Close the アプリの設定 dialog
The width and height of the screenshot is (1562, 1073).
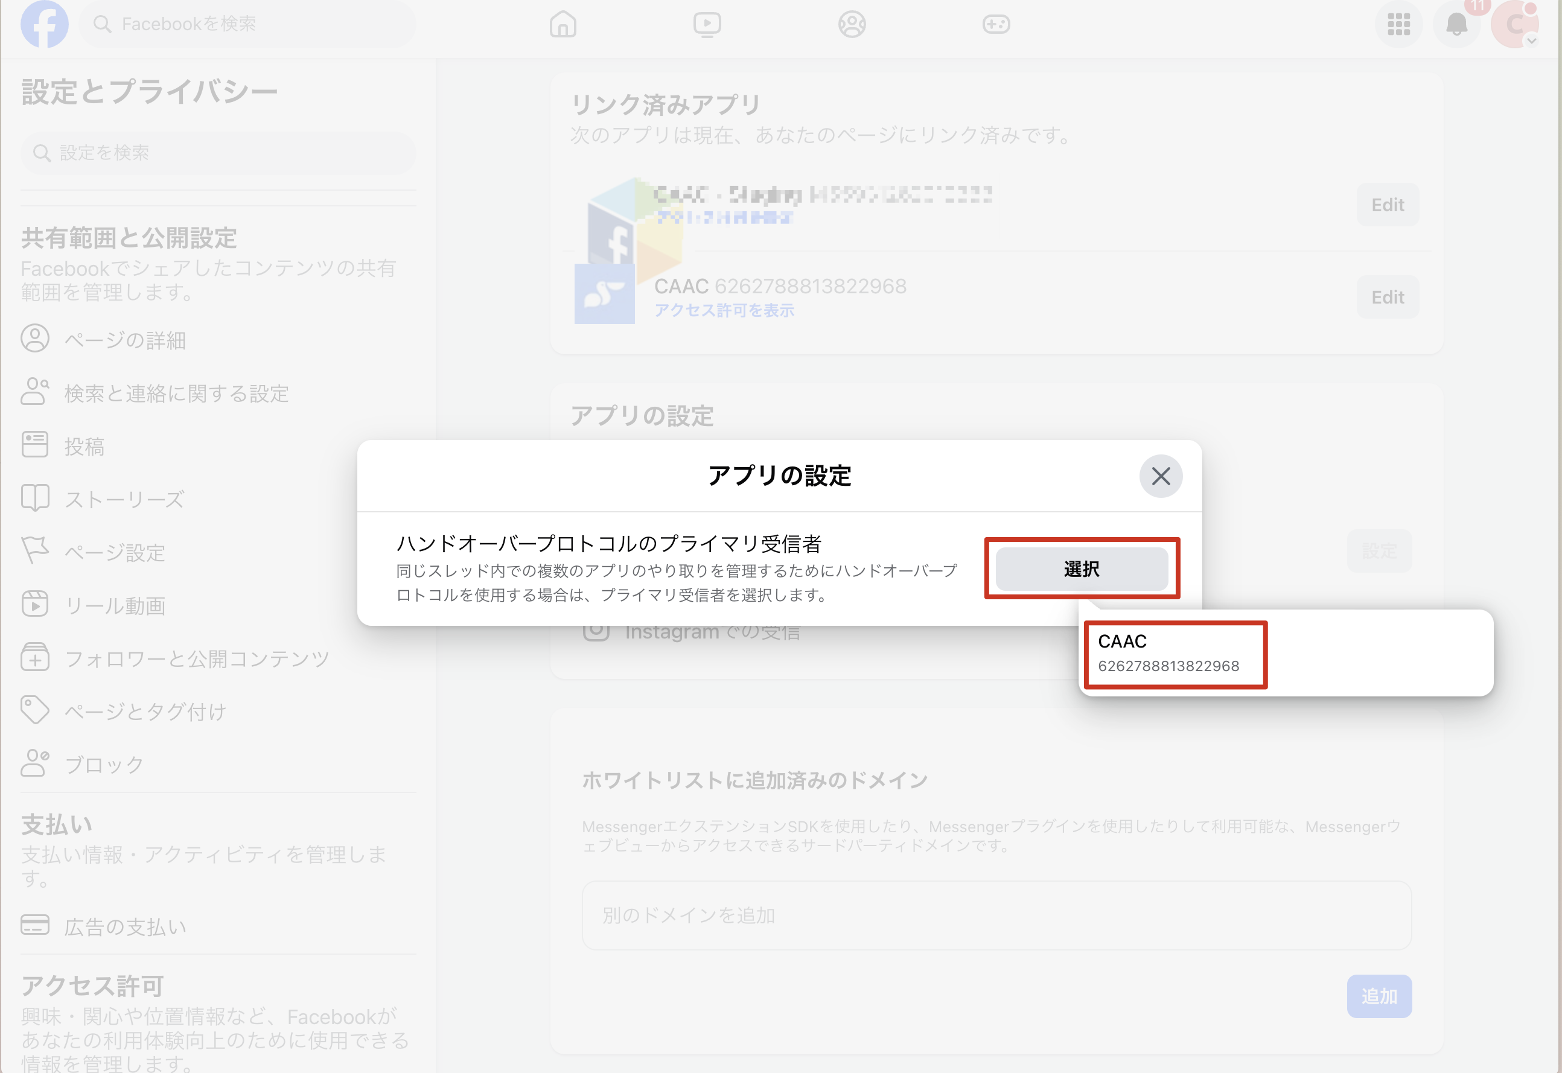(1161, 476)
